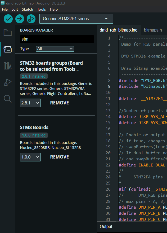Click the boards search field containing stm
This screenshot has height=233, width=167.
(57, 39)
